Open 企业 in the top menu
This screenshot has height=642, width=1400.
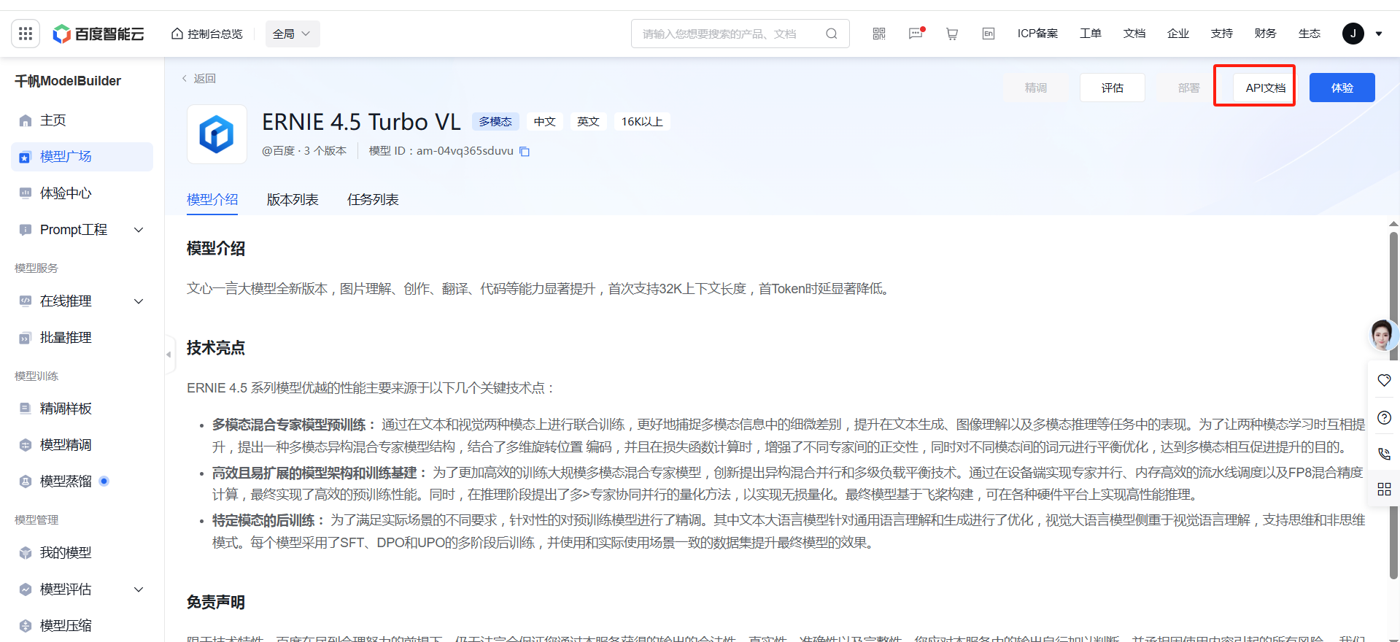pyautogui.click(x=1178, y=34)
